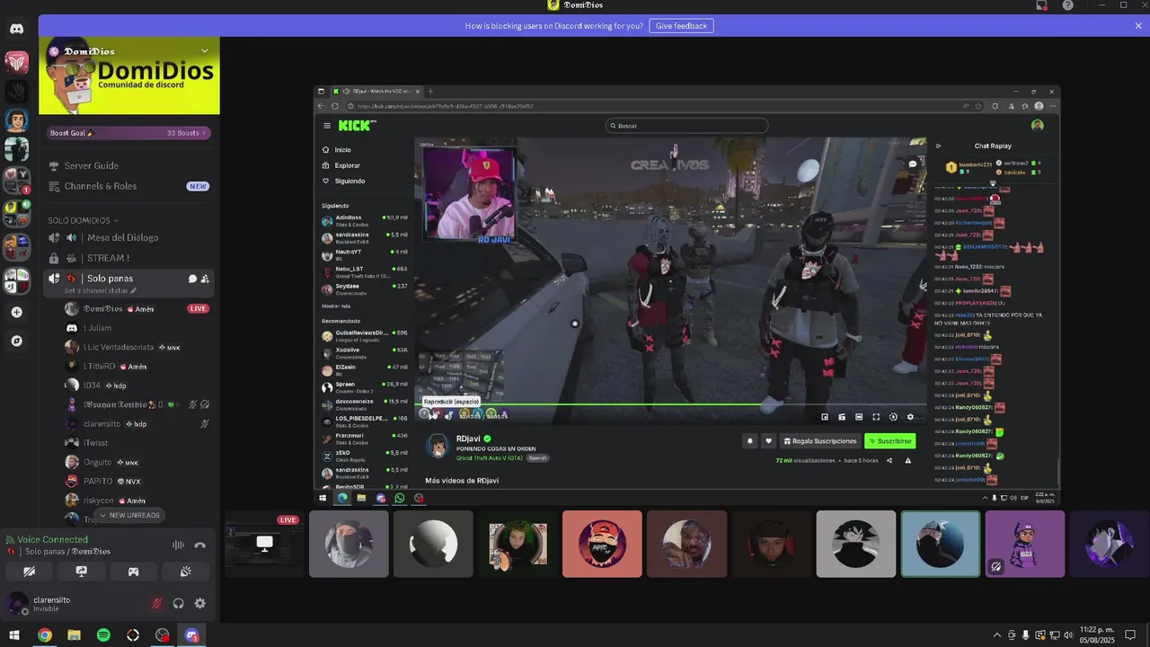Open User Settings gear icon
Image resolution: width=1150 pixels, height=647 pixels.
pos(200,604)
